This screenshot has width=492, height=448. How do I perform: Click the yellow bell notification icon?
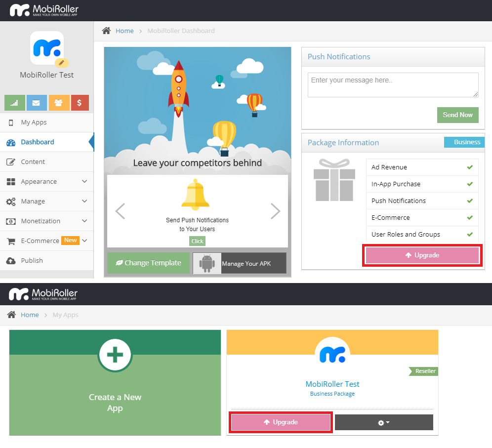(x=195, y=195)
